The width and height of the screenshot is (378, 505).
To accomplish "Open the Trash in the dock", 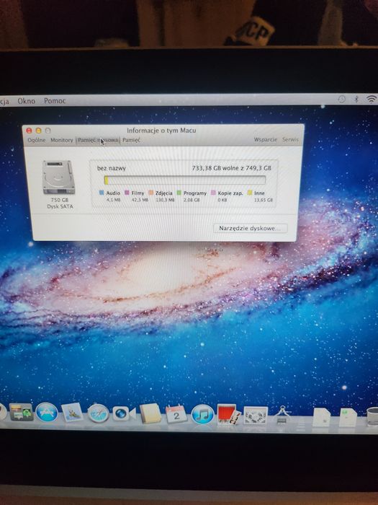I will (372, 416).
